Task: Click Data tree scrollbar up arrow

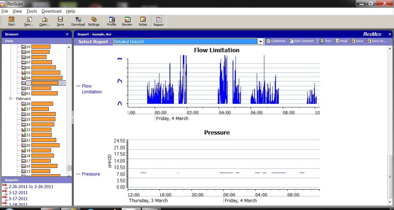Action: click(69, 47)
